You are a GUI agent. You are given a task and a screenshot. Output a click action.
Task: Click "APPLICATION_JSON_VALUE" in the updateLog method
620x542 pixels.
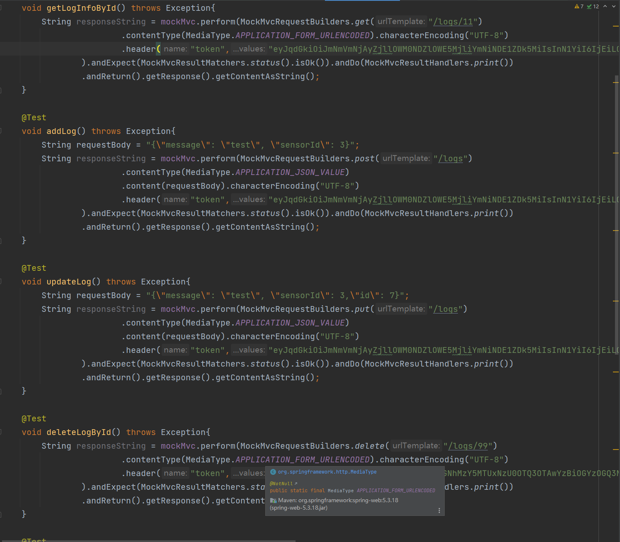pyautogui.click(x=290, y=323)
